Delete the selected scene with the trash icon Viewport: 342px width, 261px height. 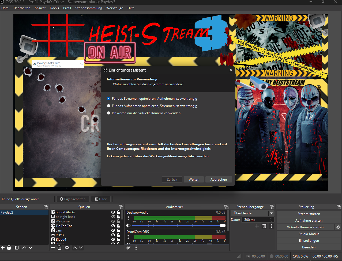tap(9, 248)
